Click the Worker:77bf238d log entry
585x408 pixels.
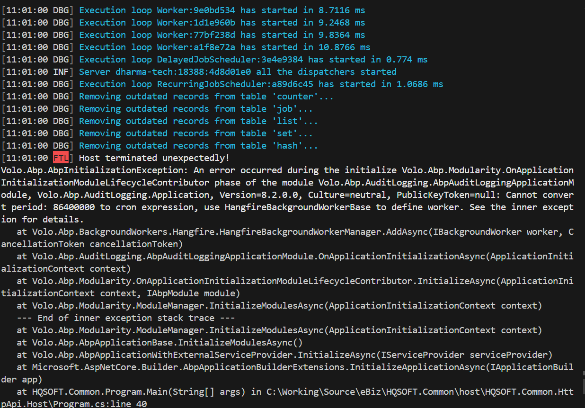(x=222, y=35)
